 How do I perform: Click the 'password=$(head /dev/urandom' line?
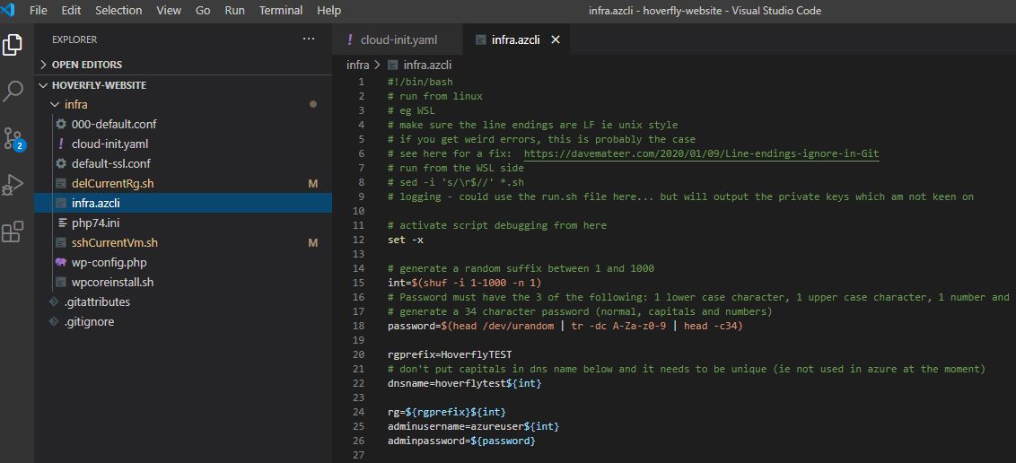tap(565, 326)
